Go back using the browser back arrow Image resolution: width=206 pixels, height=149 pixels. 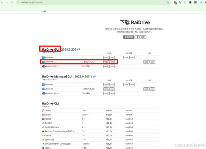click(2, 2)
